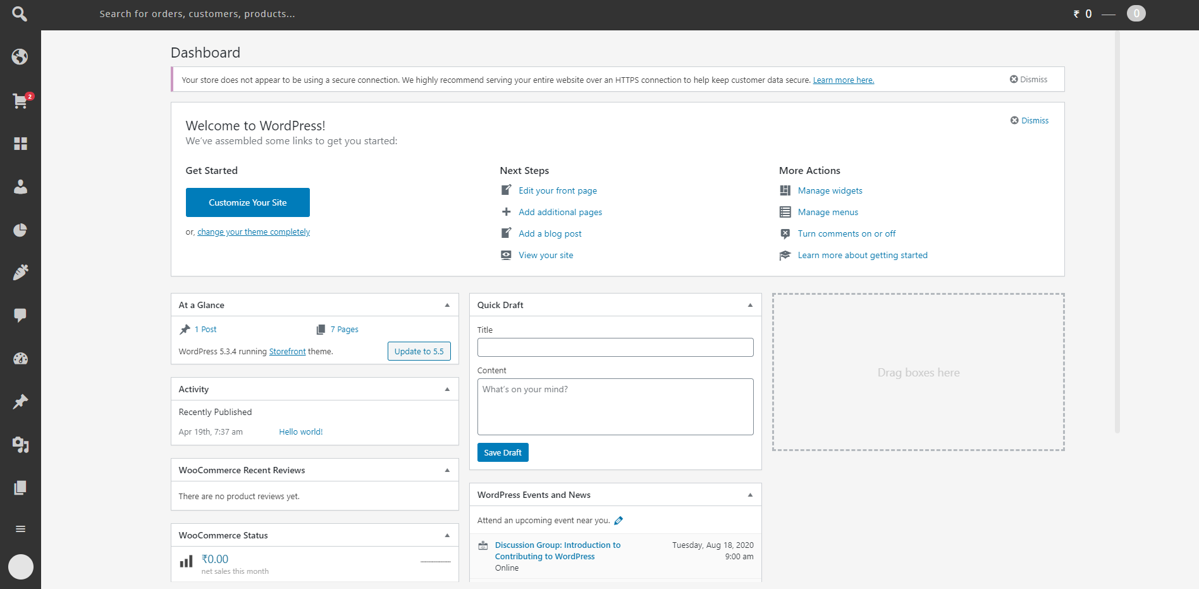
Task: Open Manage menus link
Action: [x=828, y=212]
